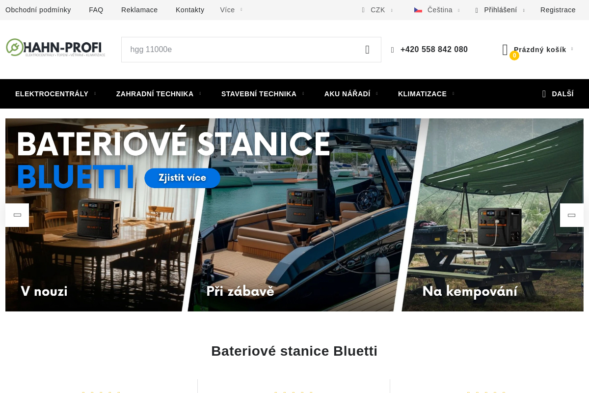Viewport: 589px width, 393px height.
Task: Open the Registrace link
Action: pos(558,10)
